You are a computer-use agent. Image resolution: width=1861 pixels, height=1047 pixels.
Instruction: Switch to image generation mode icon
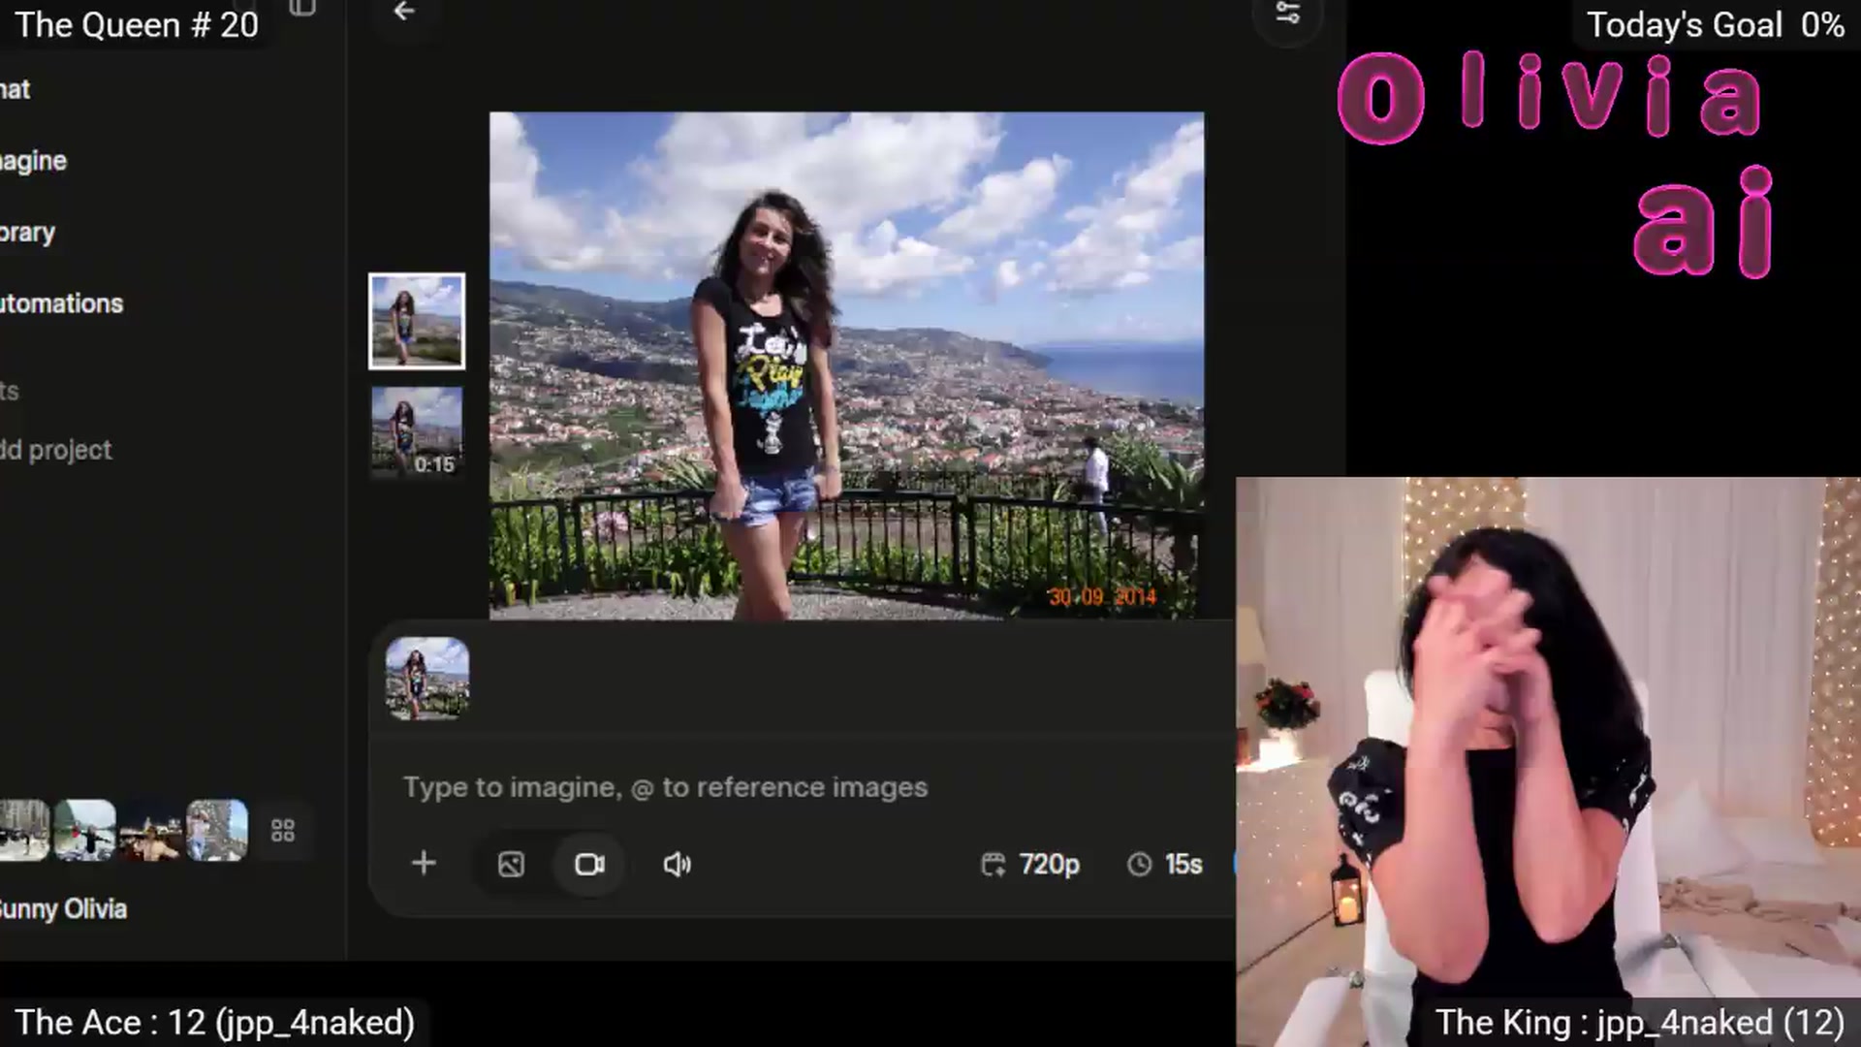coord(511,864)
